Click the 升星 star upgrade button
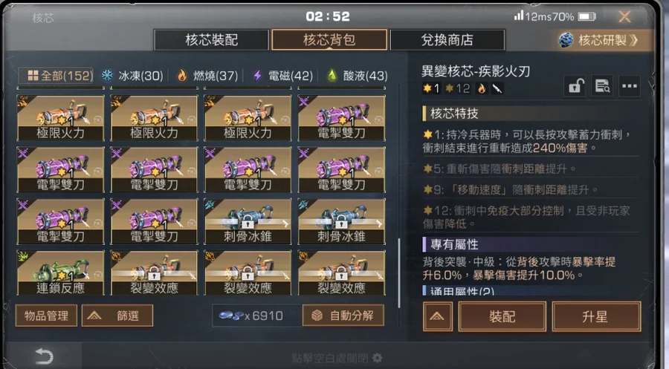This screenshot has width=669, height=369. click(596, 316)
